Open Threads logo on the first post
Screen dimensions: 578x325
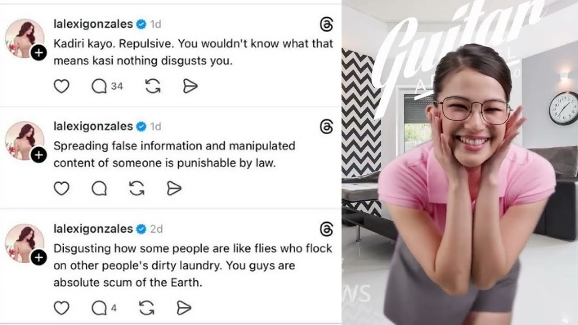[326, 25]
